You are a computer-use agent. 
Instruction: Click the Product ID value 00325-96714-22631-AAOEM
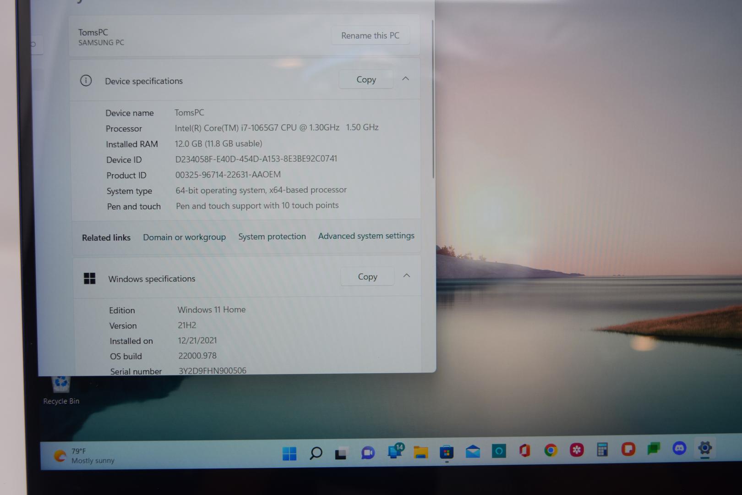pos(228,175)
